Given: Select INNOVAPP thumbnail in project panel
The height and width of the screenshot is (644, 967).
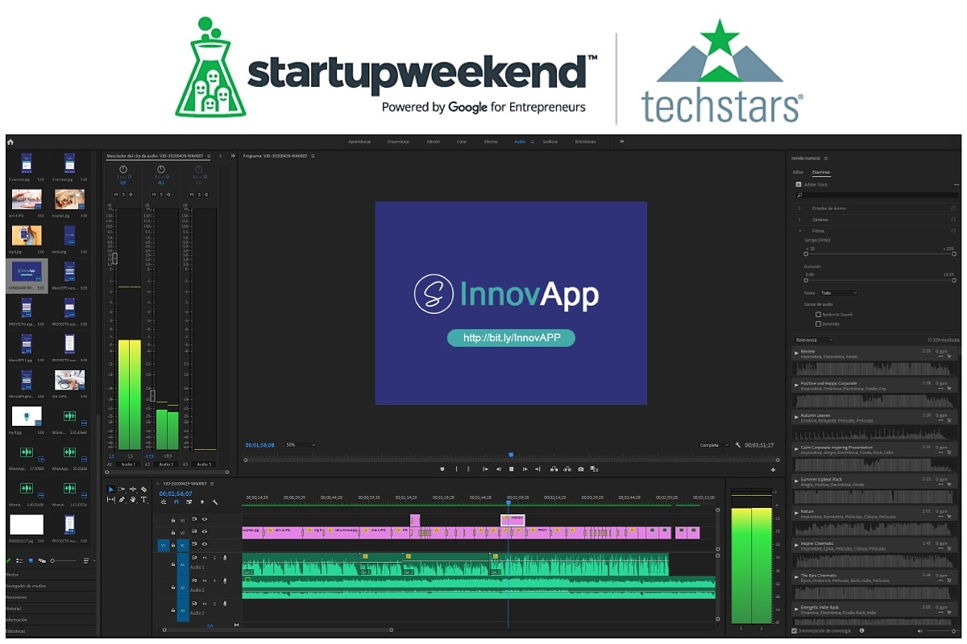Looking at the screenshot, I should click(27, 272).
